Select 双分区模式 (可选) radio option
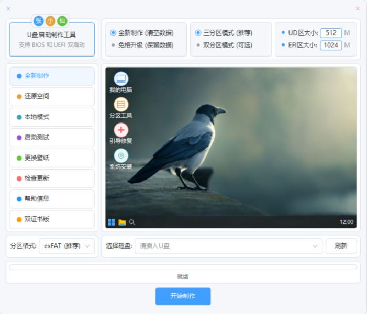The width and height of the screenshot is (367, 314). pos(224,45)
